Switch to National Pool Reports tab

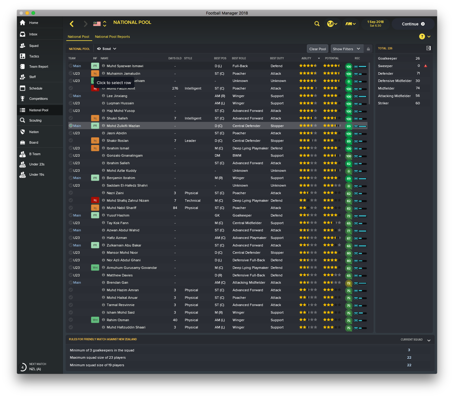(112, 37)
